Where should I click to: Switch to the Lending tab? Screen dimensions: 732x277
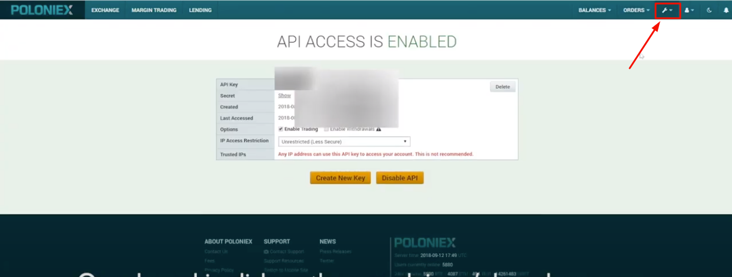click(200, 10)
